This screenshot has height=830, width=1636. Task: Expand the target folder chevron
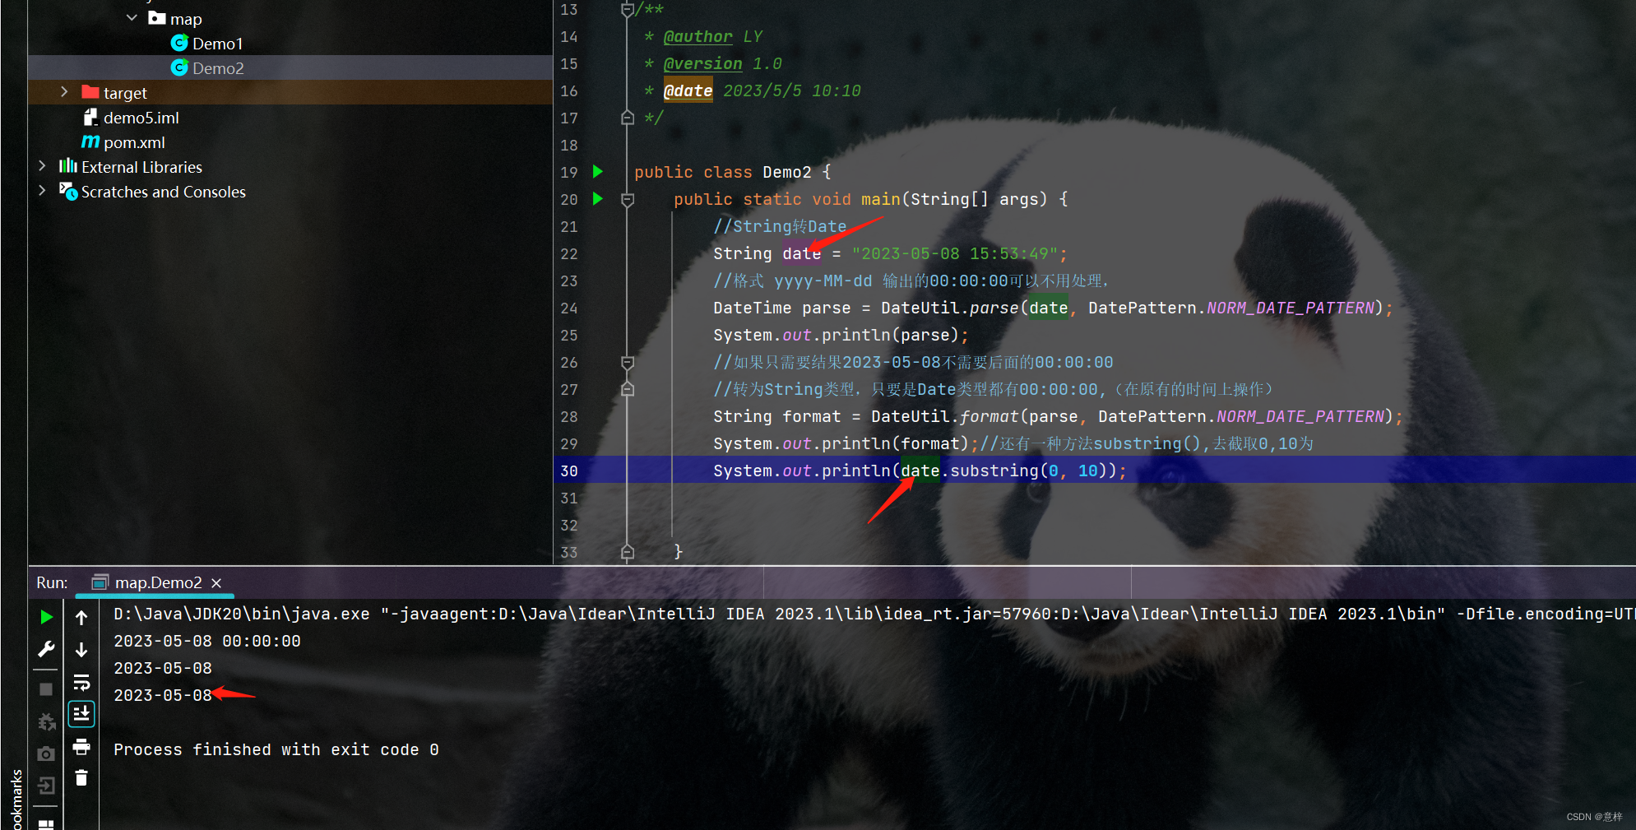[x=64, y=92]
